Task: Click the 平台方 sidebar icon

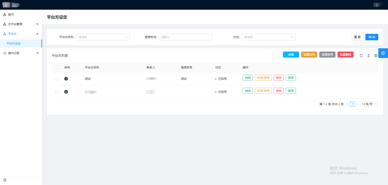Action: click(4, 34)
